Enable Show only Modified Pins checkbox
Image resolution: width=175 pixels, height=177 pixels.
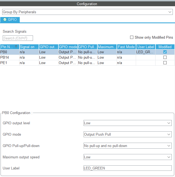click(132, 37)
